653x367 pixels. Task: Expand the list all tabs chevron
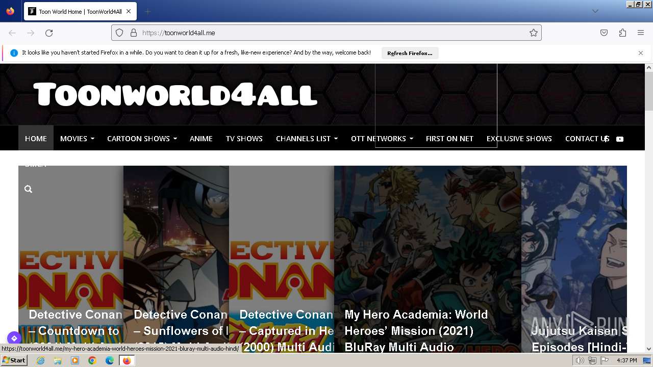595,11
